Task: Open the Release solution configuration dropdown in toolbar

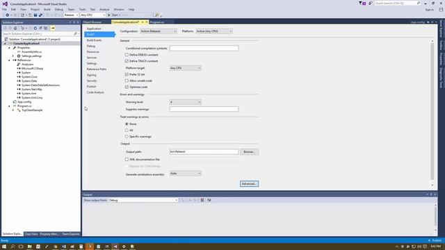Action: pos(71,15)
